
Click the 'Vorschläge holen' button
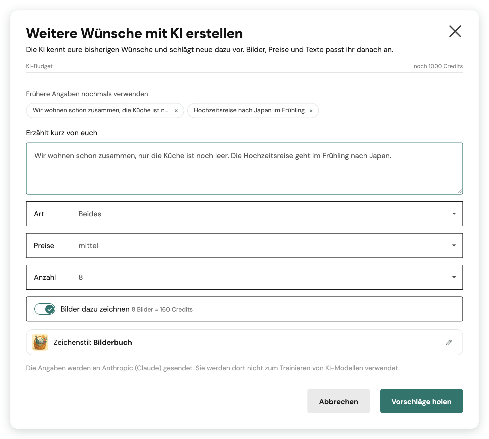pyautogui.click(x=421, y=401)
